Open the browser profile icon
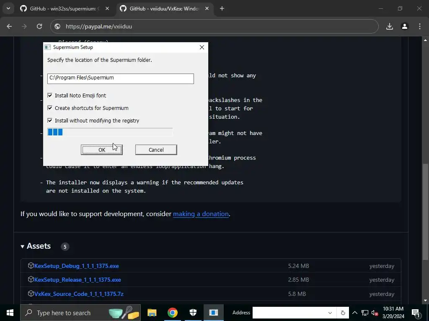The width and height of the screenshot is (429, 321). 405,26
